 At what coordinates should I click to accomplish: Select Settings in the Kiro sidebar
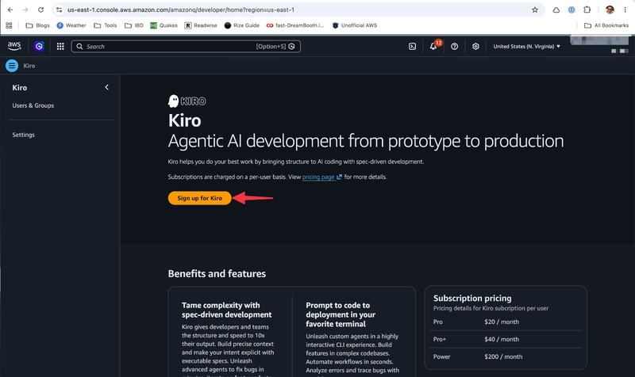(x=24, y=135)
